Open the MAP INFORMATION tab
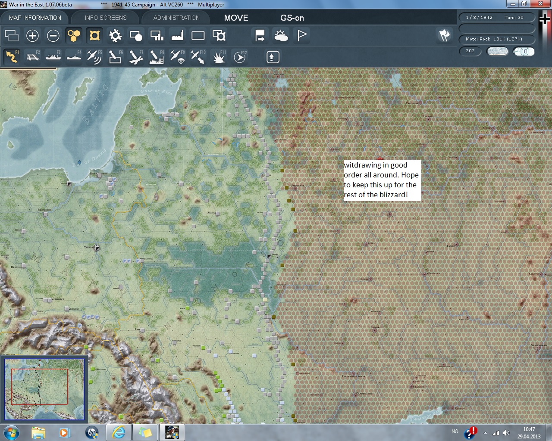The image size is (552, 441). click(x=35, y=18)
